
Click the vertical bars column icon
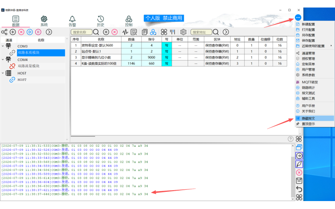(173, 32)
